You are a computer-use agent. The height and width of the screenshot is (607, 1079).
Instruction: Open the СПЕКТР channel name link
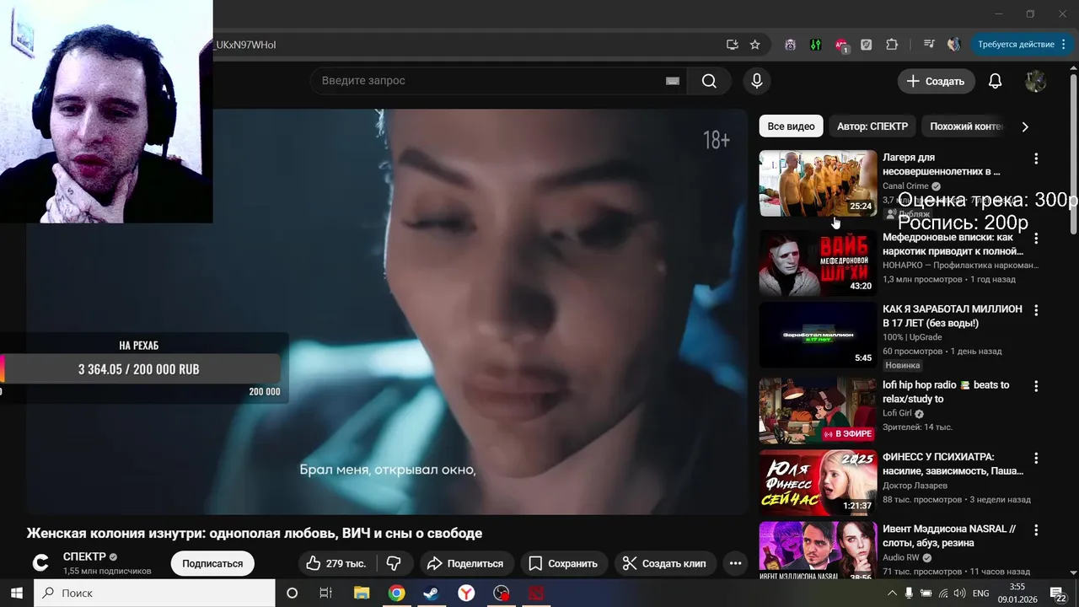coord(84,556)
